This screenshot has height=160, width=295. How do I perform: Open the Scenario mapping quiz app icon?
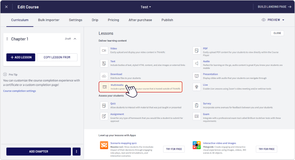[x=104, y=145]
